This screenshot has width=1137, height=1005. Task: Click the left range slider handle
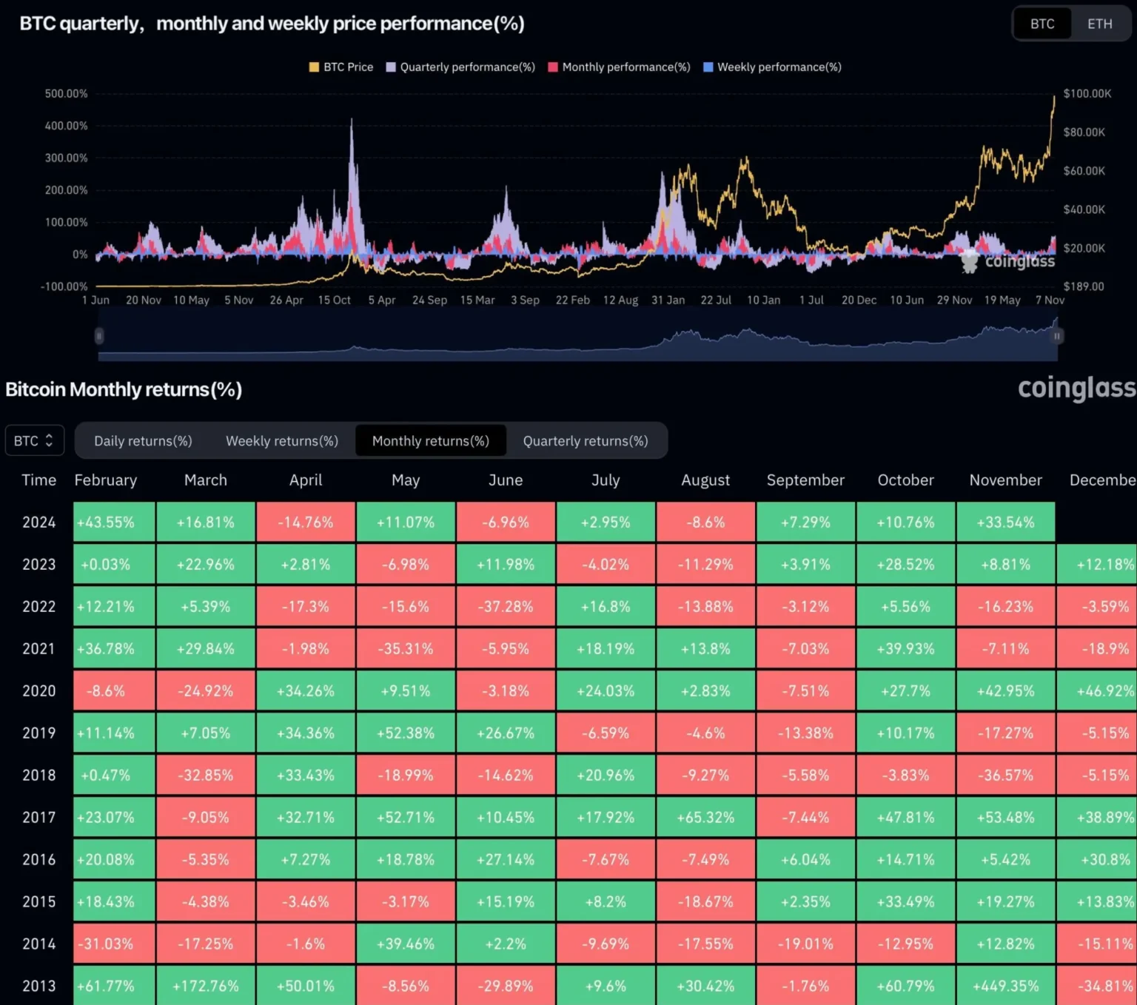[99, 336]
